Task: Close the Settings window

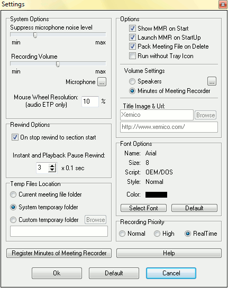Action: 223,4
